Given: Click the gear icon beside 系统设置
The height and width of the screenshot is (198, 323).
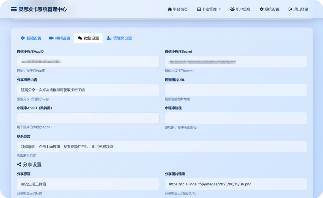Looking at the screenshot, I should pyautogui.click(x=261, y=9).
